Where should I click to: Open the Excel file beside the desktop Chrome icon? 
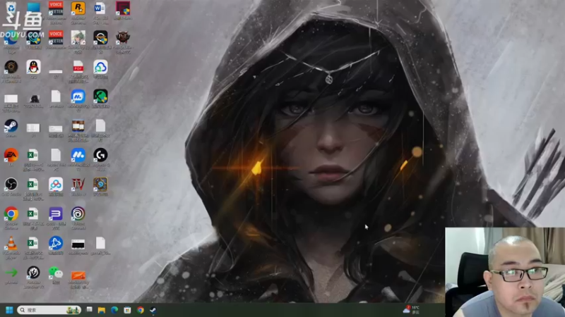[x=33, y=214]
